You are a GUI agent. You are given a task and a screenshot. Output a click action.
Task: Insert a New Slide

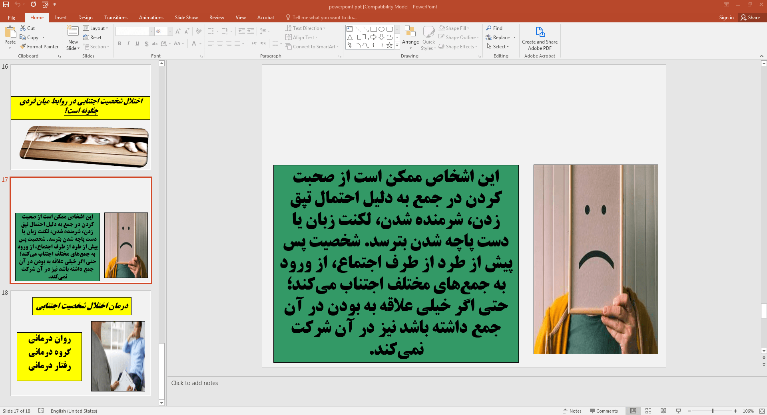click(x=73, y=38)
